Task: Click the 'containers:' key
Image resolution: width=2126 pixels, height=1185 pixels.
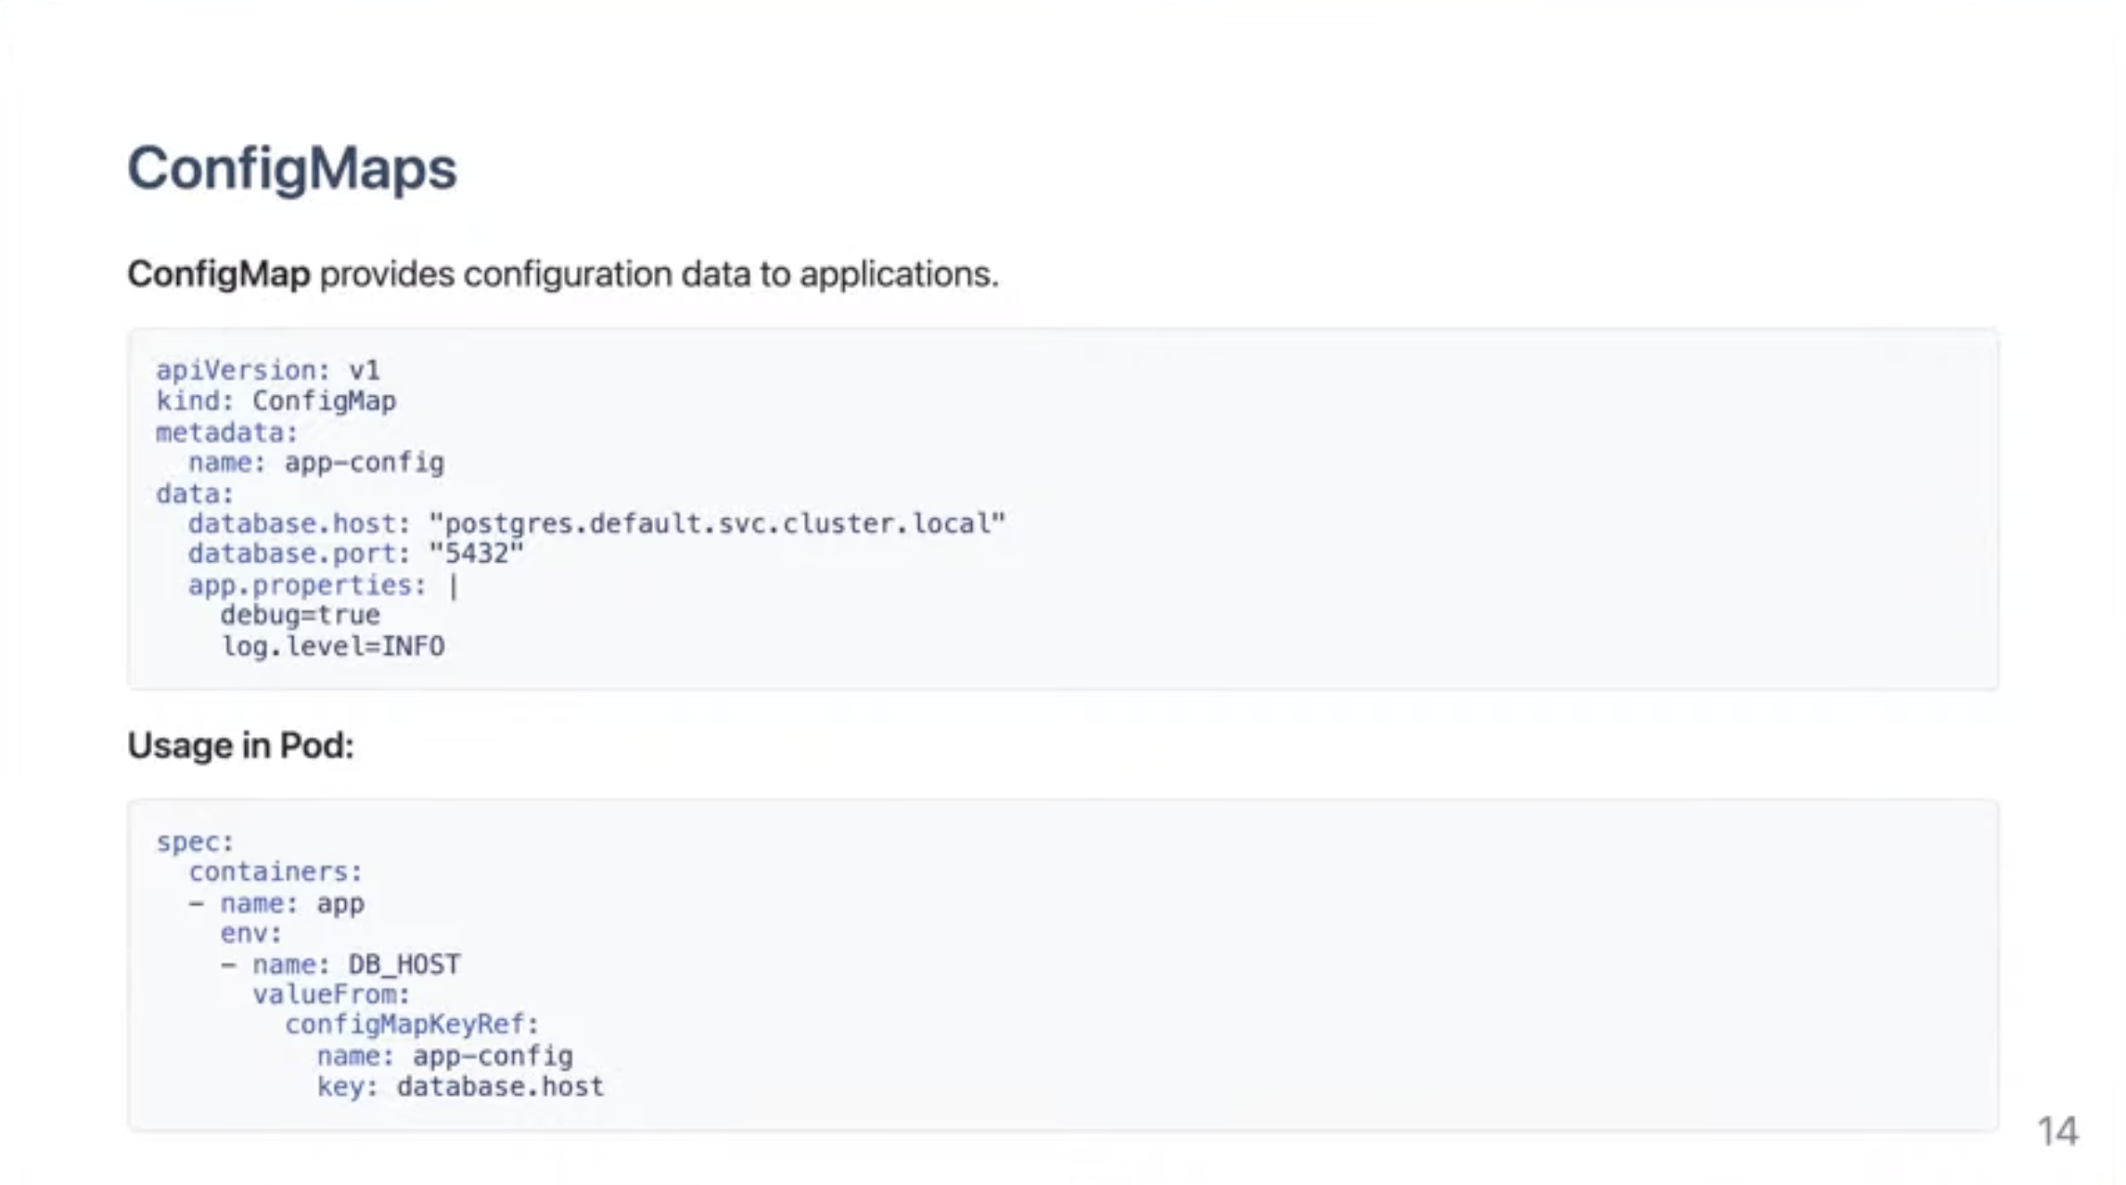Action: tap(275, 873)
